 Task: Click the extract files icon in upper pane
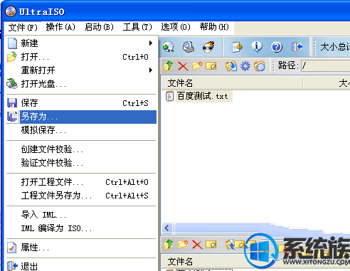231,66
